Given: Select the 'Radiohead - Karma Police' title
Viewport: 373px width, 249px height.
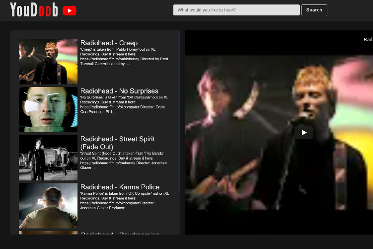Looking at the screenshot, I should click(120, 187).
